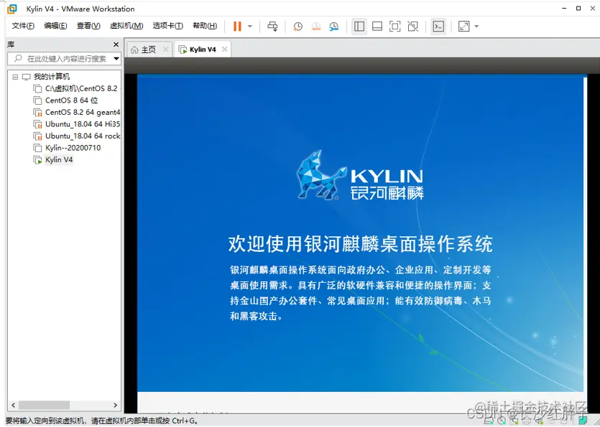This screenshot has width=600, height=427.
Task: Open the 查看(V) menu
Action: (88, 26)
